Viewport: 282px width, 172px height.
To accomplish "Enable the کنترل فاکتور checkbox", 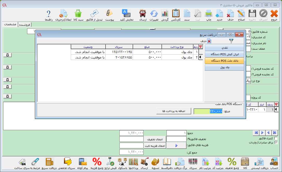I will pyautogui.click(x=276, y=138).
